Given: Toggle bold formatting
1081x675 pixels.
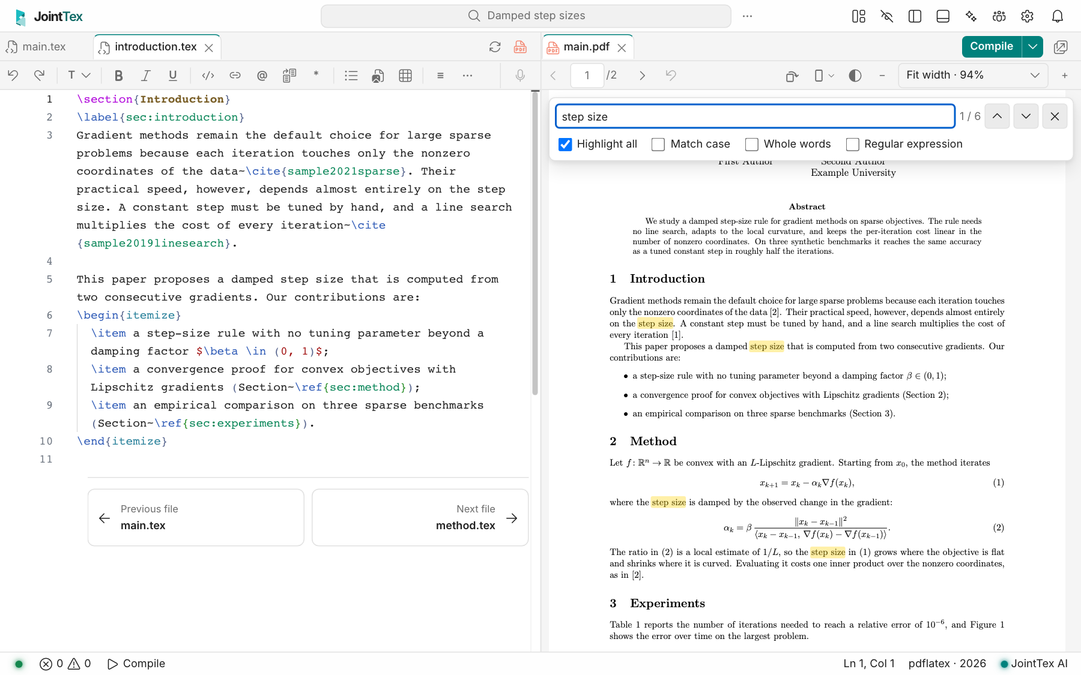Looking at the screenshot, I should pos(118,75).
